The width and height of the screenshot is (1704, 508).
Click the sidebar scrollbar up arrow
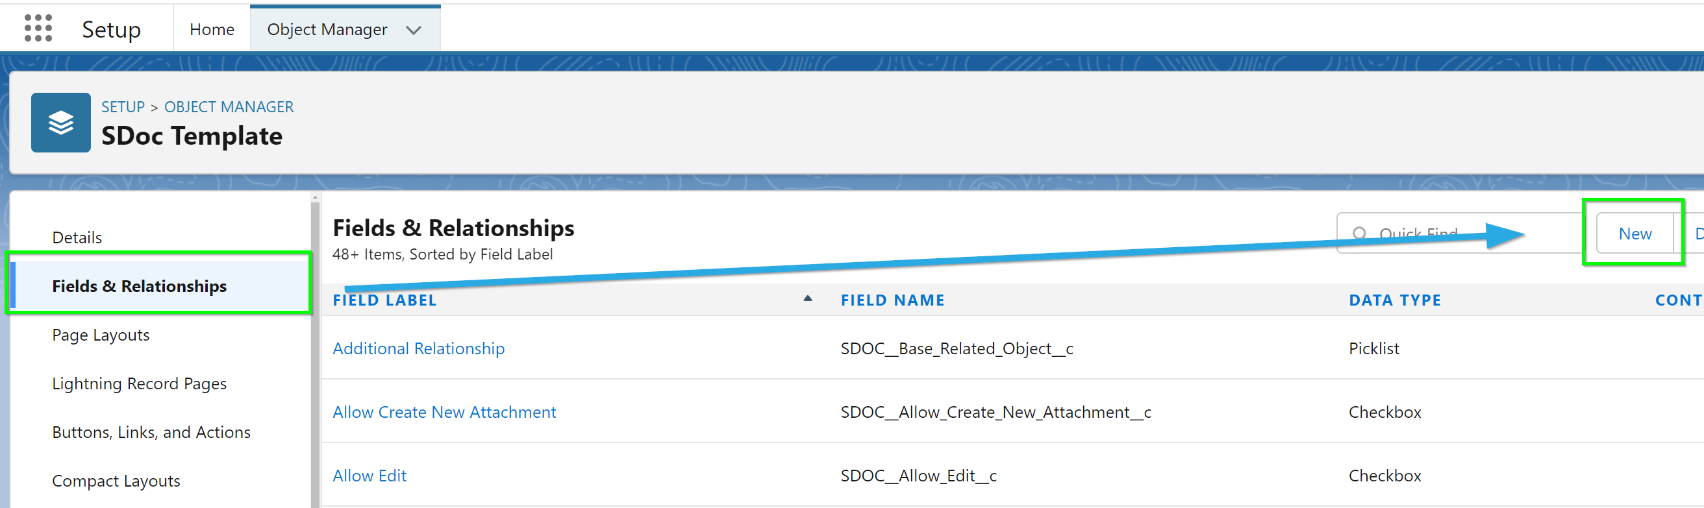pyautogui.click(x=315, y=197)
